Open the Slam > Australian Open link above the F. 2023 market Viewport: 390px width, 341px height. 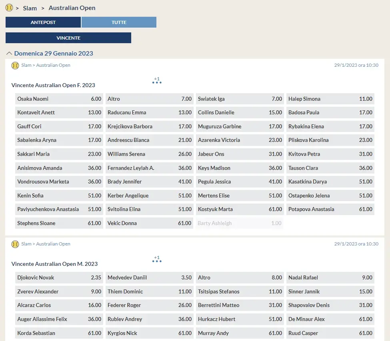click(46, 65)
